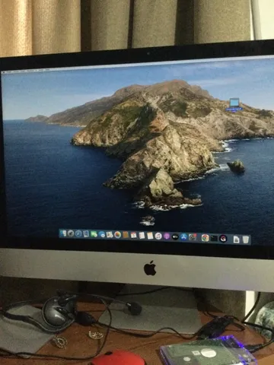
Task: Launch Safari compass icon in Dock
Action: 78,234
